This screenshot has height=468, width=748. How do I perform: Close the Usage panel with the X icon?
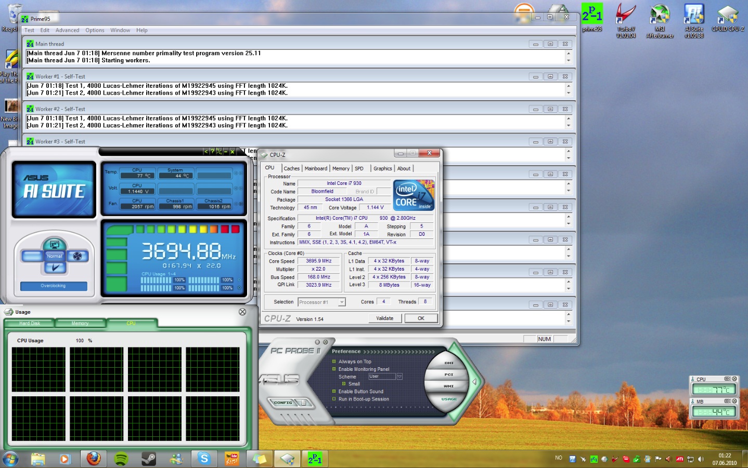(242, 312)
